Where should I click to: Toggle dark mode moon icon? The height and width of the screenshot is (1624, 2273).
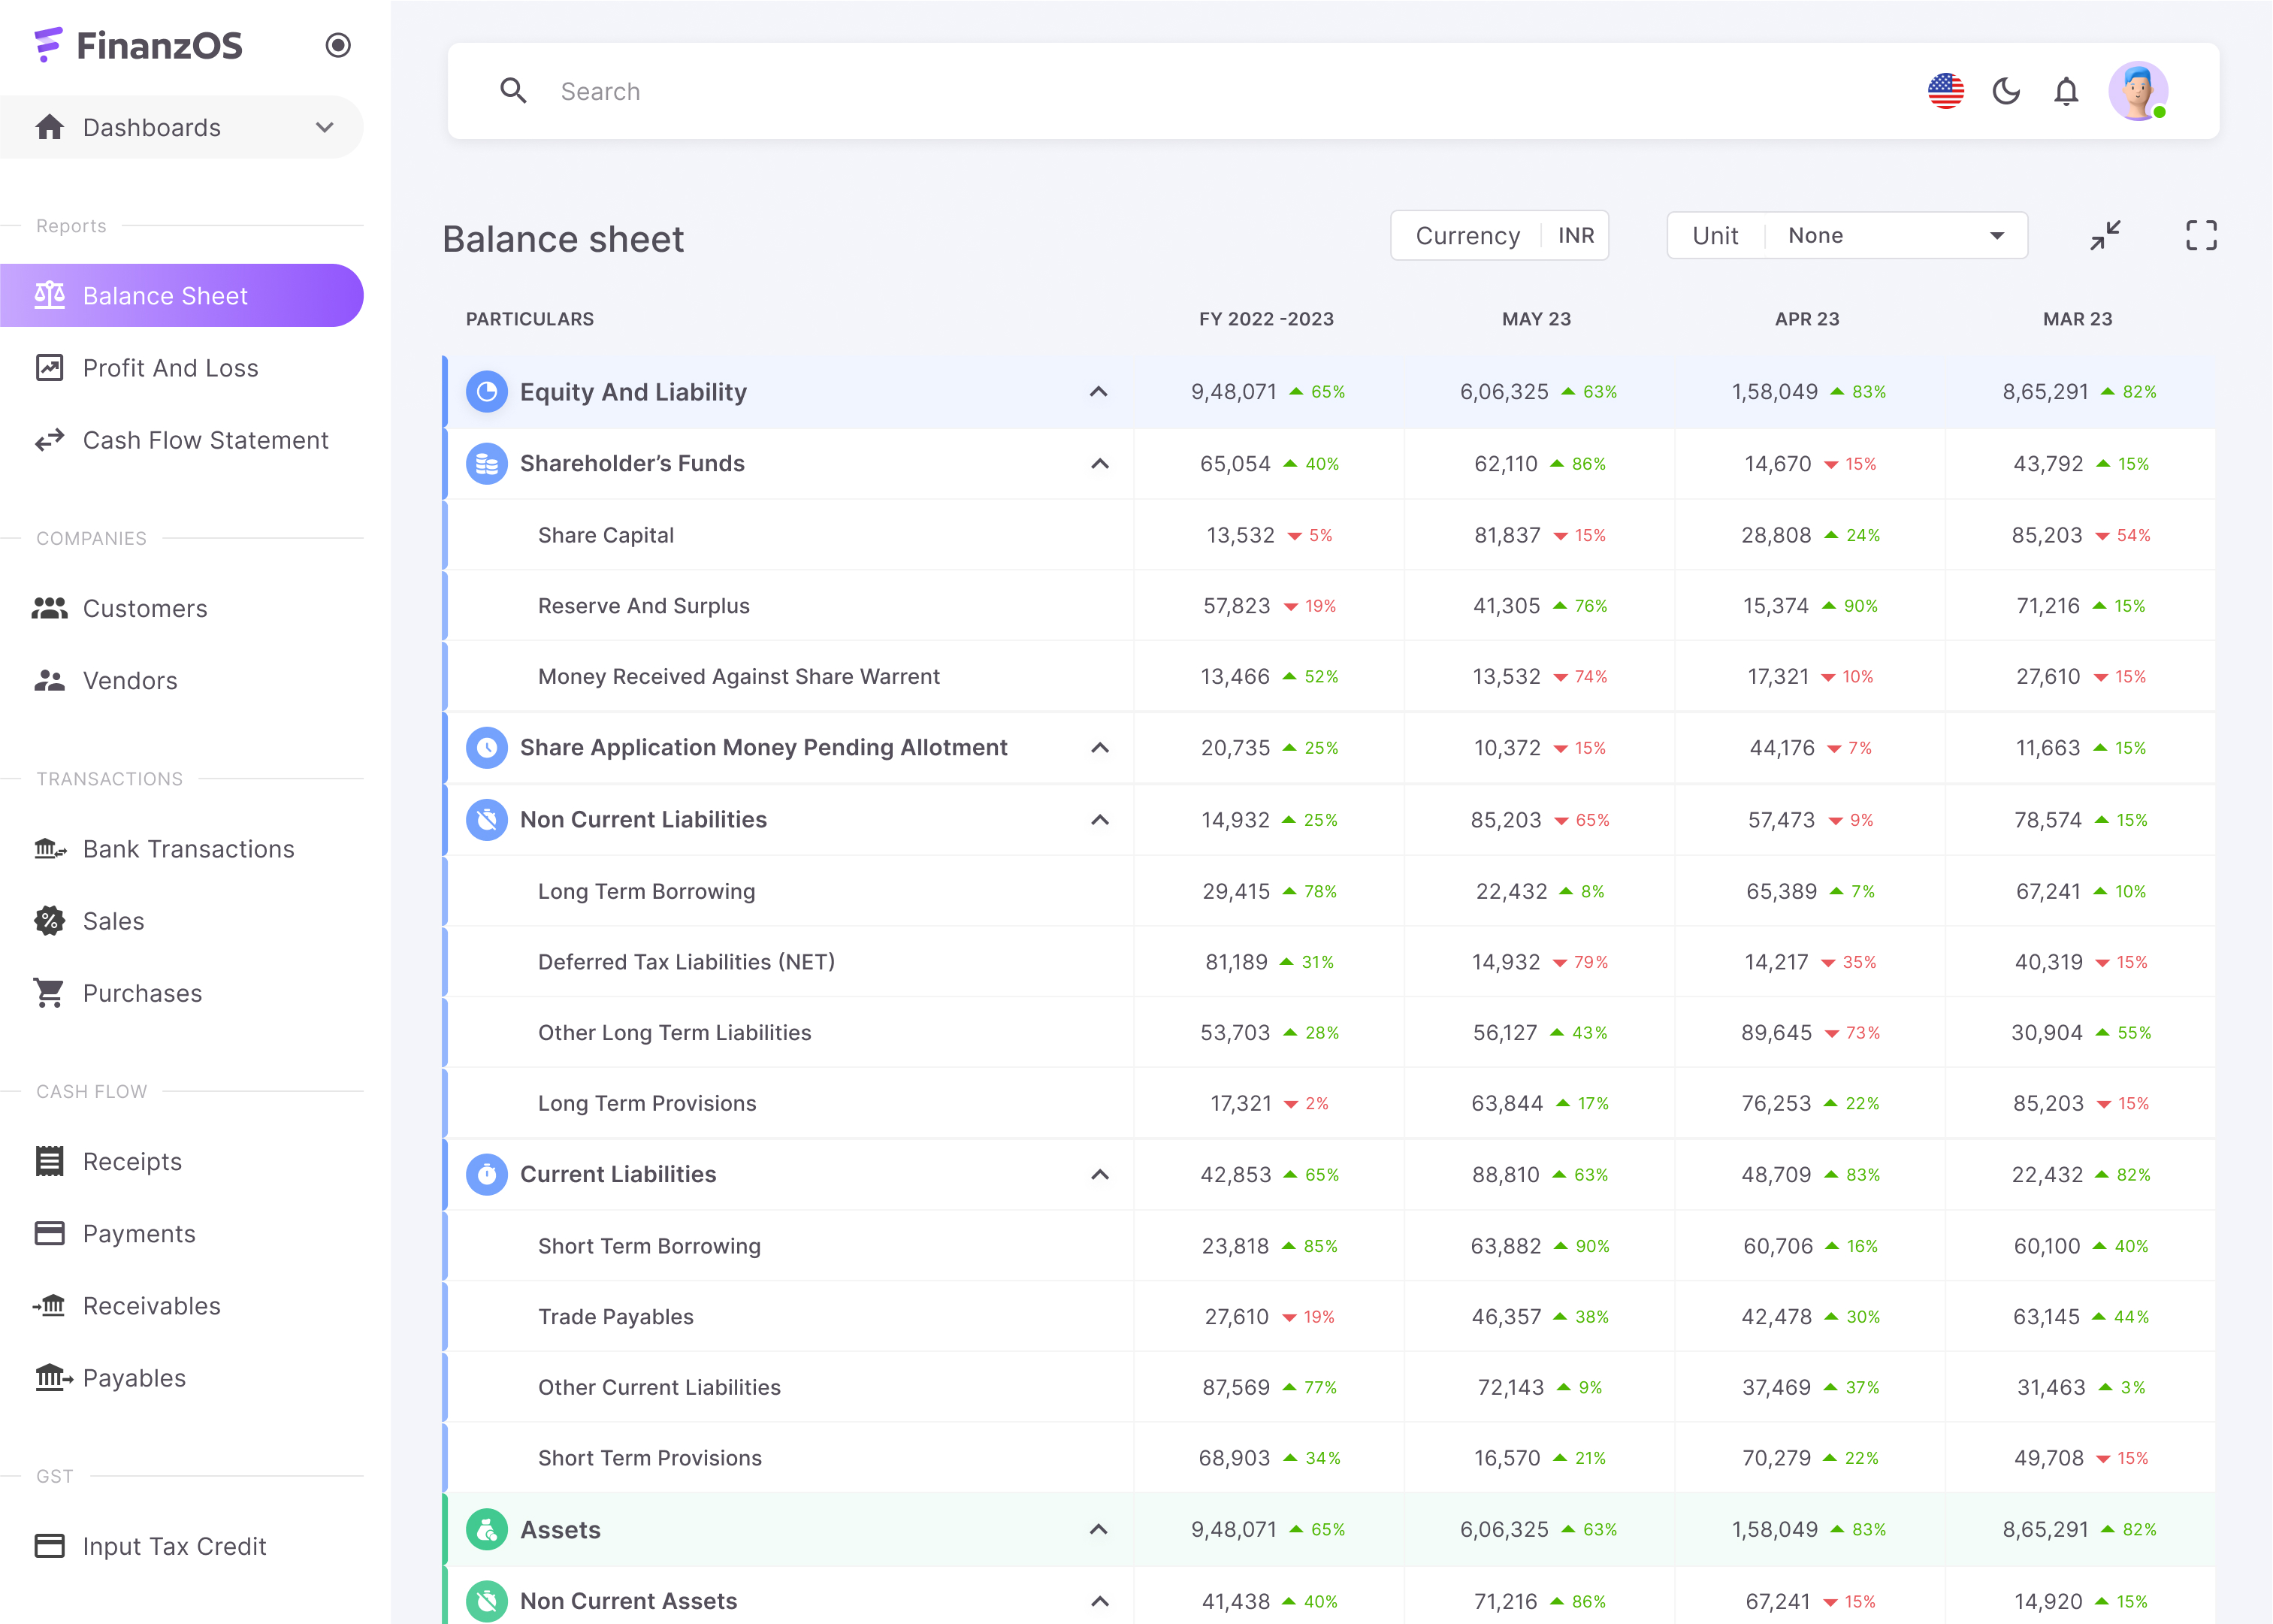click(2006, 92)
